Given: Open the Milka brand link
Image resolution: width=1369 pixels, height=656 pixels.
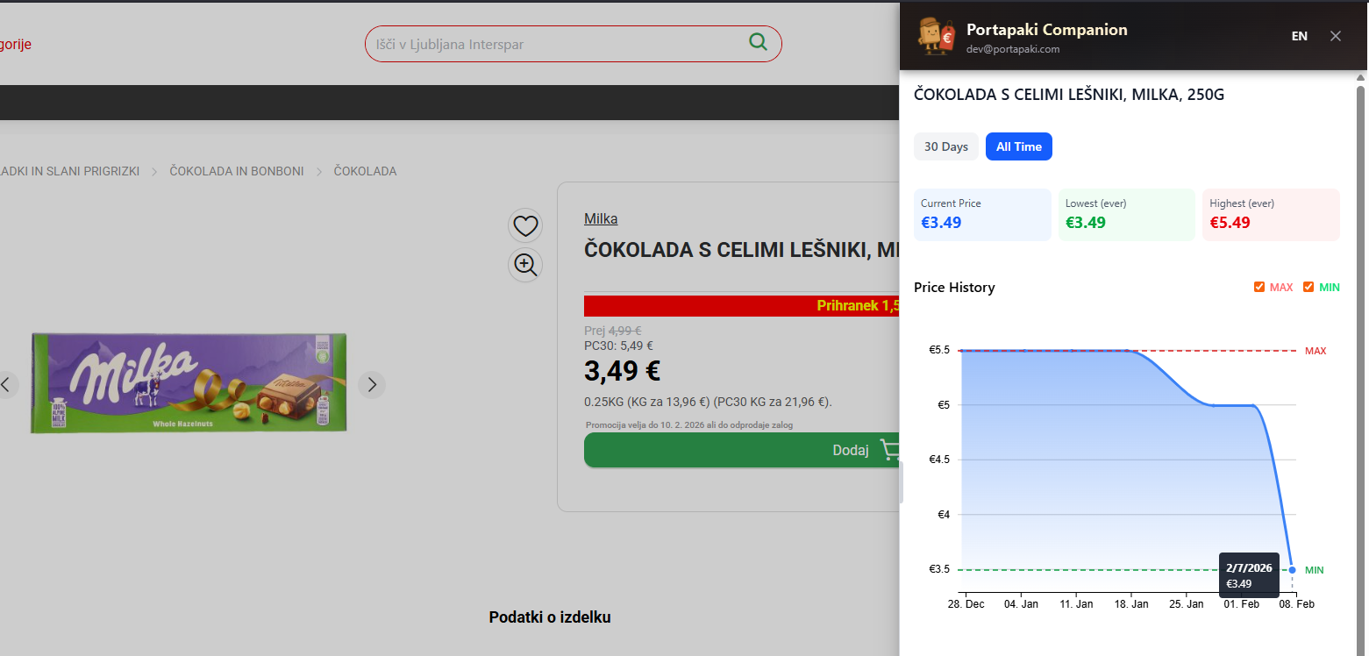Looking at the screenshot, I should [x=601, y=219].
